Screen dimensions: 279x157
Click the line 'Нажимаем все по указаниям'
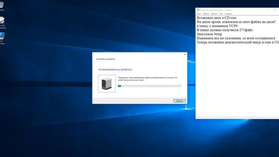pos(236,38)
